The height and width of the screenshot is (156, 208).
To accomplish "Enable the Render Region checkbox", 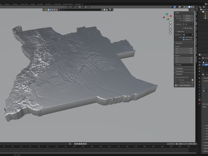I will click(x=184, y=28).
